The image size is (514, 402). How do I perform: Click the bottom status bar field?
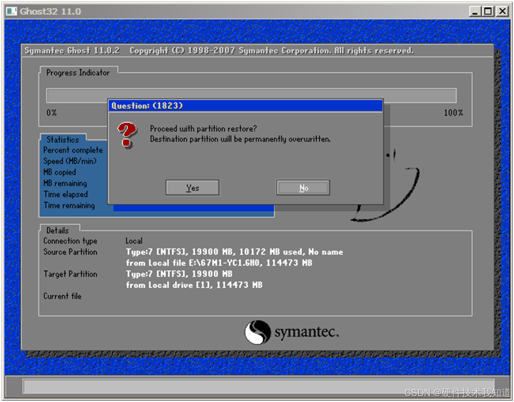point(258,387)
